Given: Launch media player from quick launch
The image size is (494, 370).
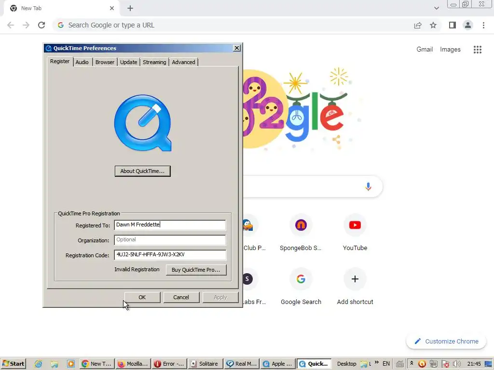Looking at the screenshot, I should pyautogui.click(x=70, y=364).
